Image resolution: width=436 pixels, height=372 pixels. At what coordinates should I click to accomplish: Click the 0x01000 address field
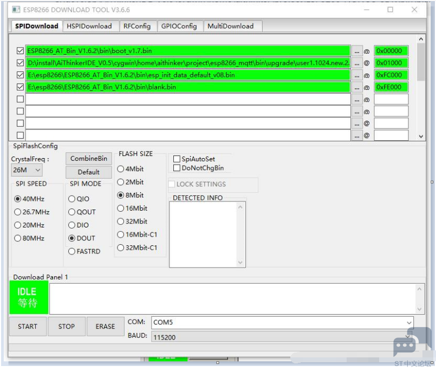[x=391, y=63]
